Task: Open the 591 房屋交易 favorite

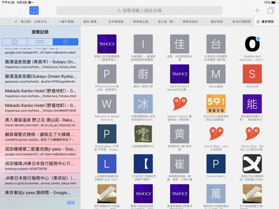Action: coord(216,104)
